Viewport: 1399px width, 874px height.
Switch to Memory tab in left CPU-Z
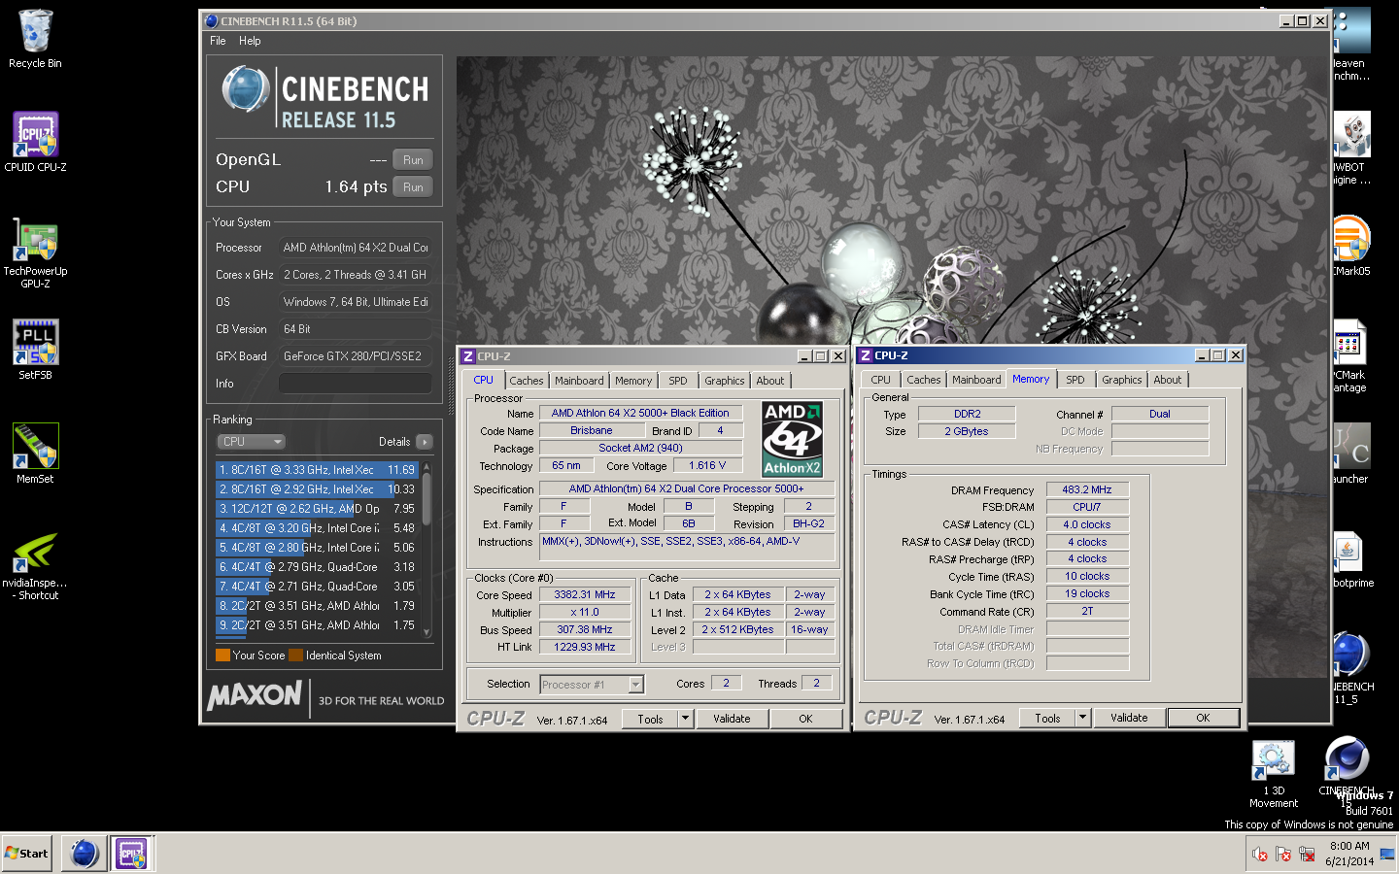coord(633,381)
